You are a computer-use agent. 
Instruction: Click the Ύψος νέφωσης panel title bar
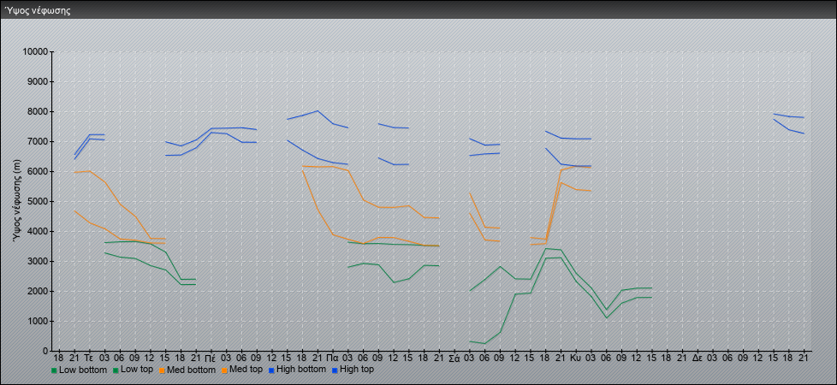[x=418, y=10]
